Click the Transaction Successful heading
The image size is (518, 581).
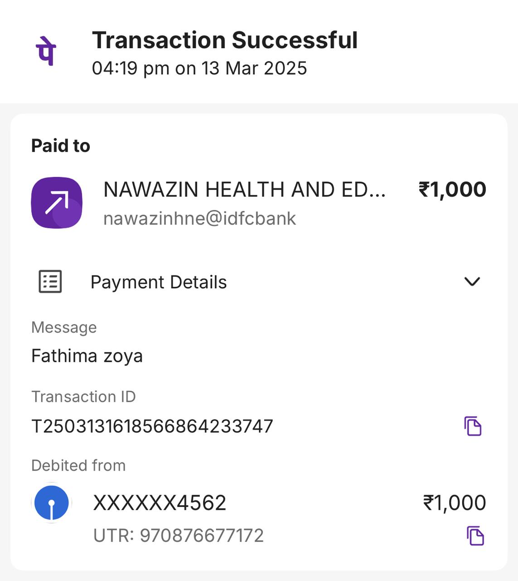(x=225, y=40)
